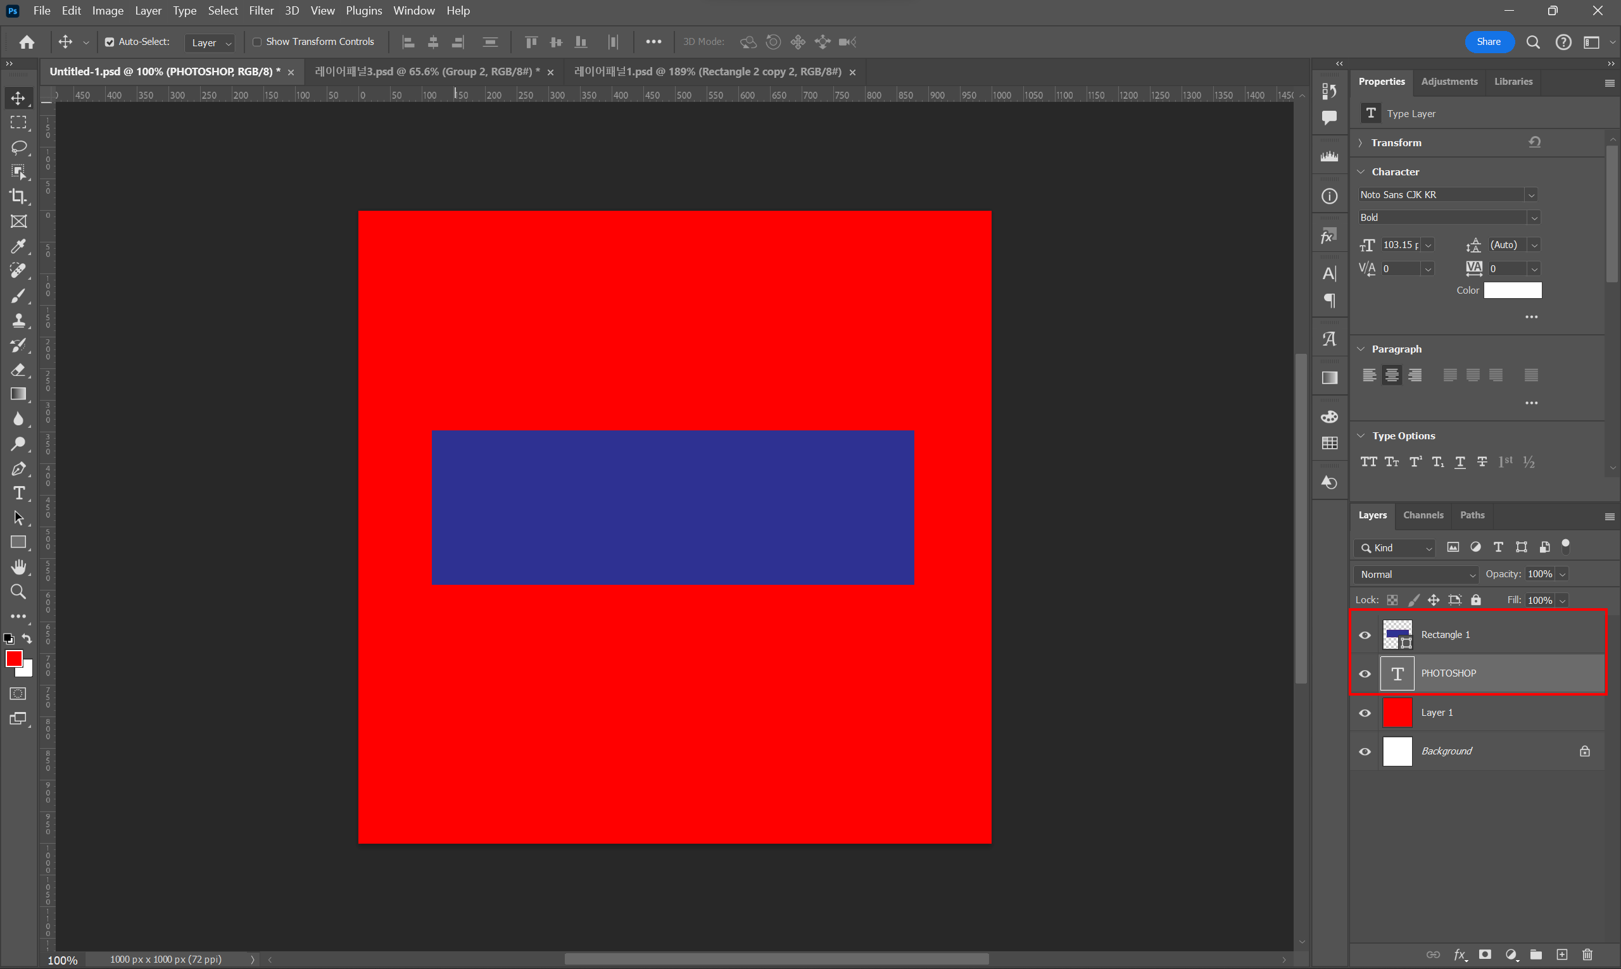Viewport: 1621px width, 969px height.
Task: Open the layer filter Kind dropdown
Action: point(1395,548)
